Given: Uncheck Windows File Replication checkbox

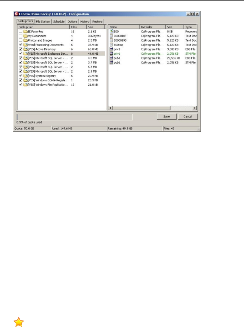Looking at the screenshot, I should click(21, 85).
